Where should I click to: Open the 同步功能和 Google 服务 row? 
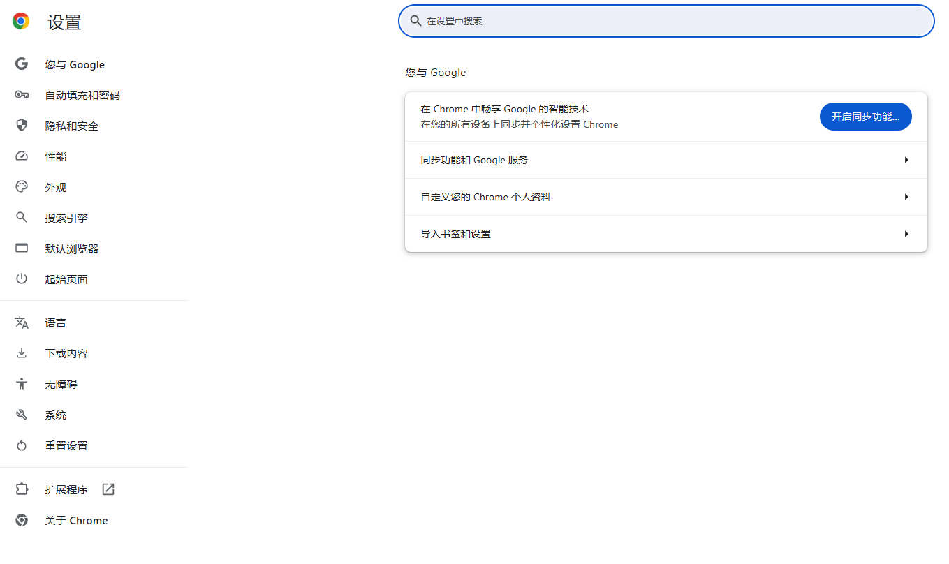(666, 160)
